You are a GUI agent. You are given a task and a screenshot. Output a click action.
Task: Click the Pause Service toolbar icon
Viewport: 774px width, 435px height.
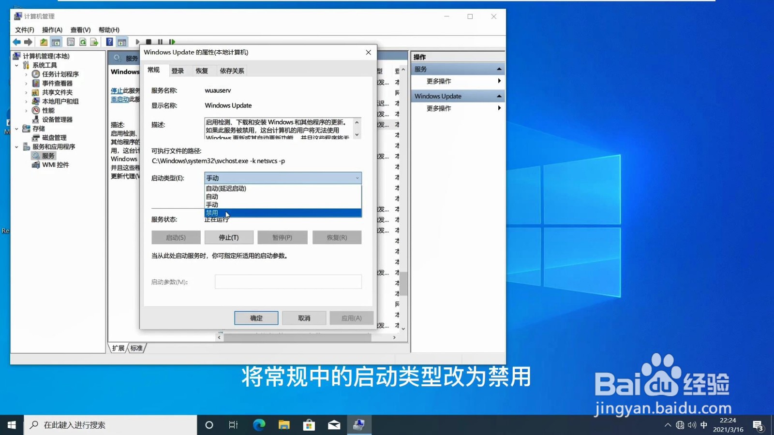point(160,42)
